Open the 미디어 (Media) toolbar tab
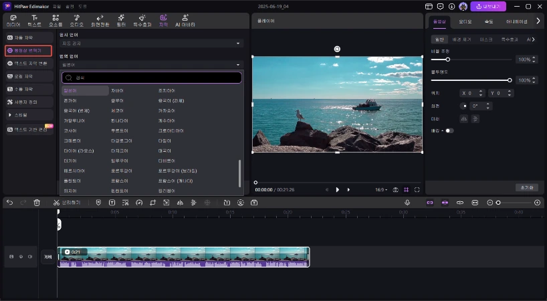Screen dimensions: 547x301 point(13,21)
